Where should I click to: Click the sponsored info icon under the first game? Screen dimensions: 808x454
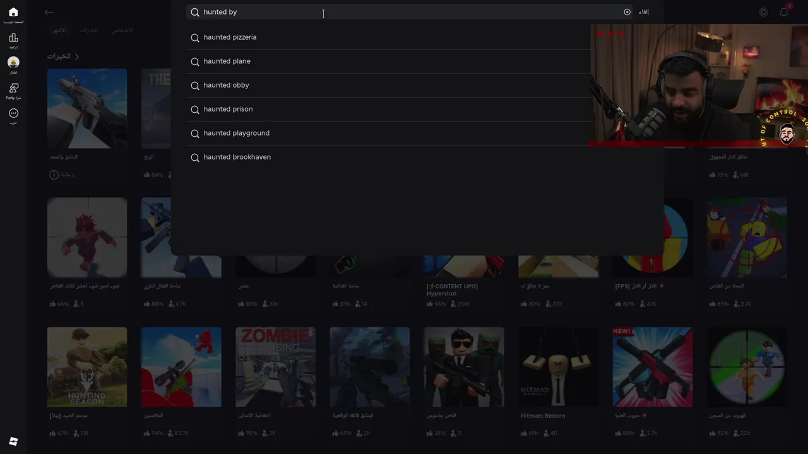(x=54, y=175)
